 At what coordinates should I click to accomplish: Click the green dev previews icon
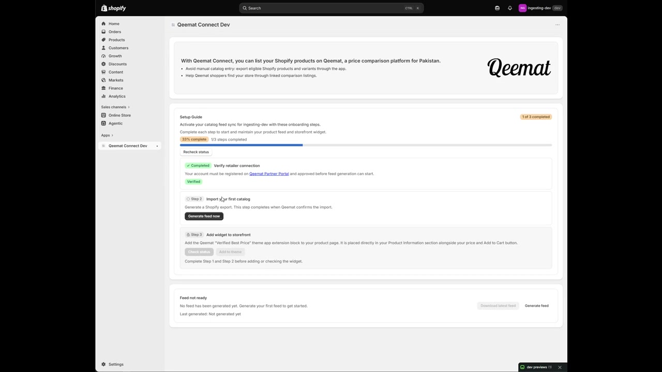tap(522, 367)
